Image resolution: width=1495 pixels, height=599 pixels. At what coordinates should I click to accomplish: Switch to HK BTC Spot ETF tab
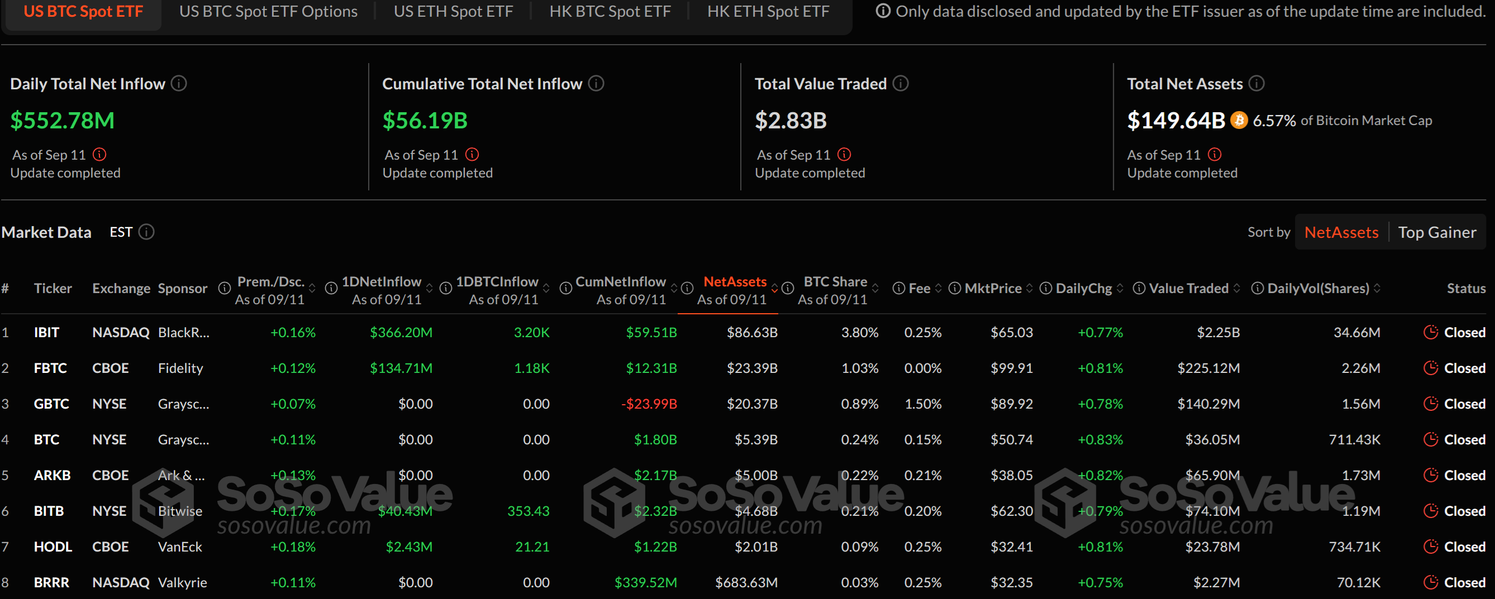[x=610, y=11]
